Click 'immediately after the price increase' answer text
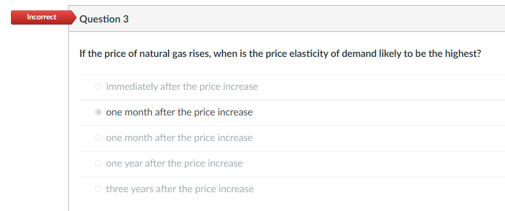Viewport: 505px width, 211px height. click(182, 86)
